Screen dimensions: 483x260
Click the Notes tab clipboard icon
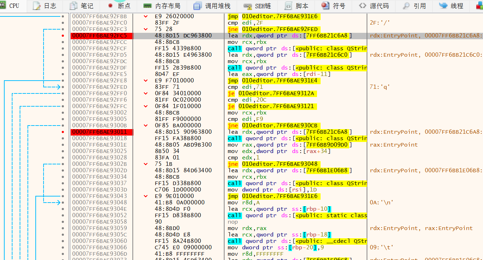click(74, 6)
